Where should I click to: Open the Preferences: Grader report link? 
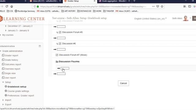[x=21, y=96]
